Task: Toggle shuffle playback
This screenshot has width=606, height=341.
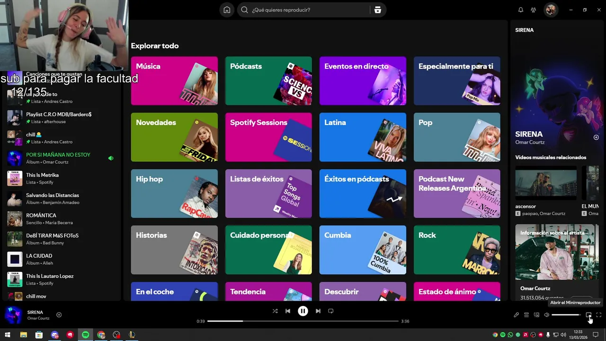Action: pyautogui.click(x=275, y=311)
